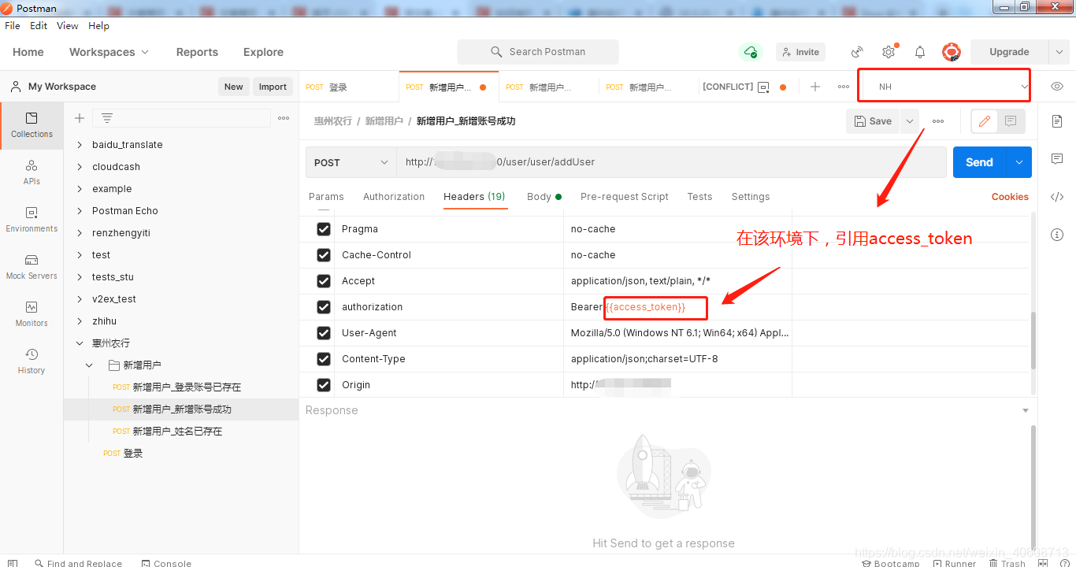
Task: Open the notifications bell
Action: 920,52
